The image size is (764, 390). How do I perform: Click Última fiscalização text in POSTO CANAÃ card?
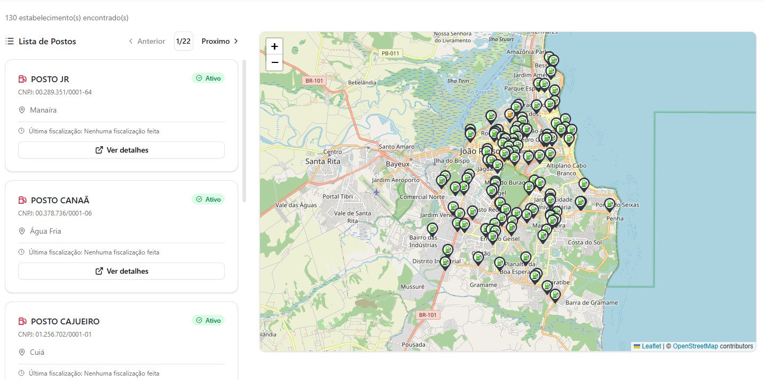(x=94, y=252)
